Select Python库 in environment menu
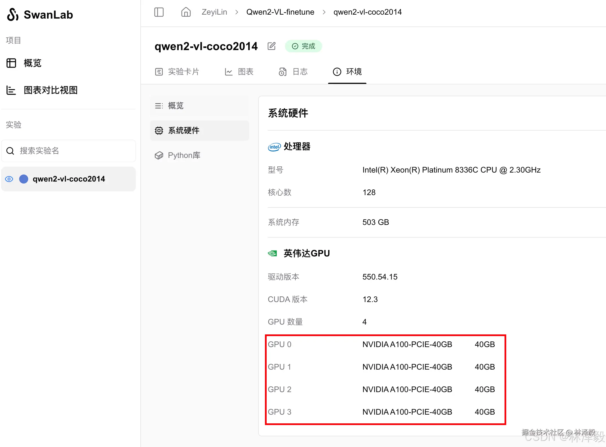The width and height of the screenshot is (606, 447). 184,155
